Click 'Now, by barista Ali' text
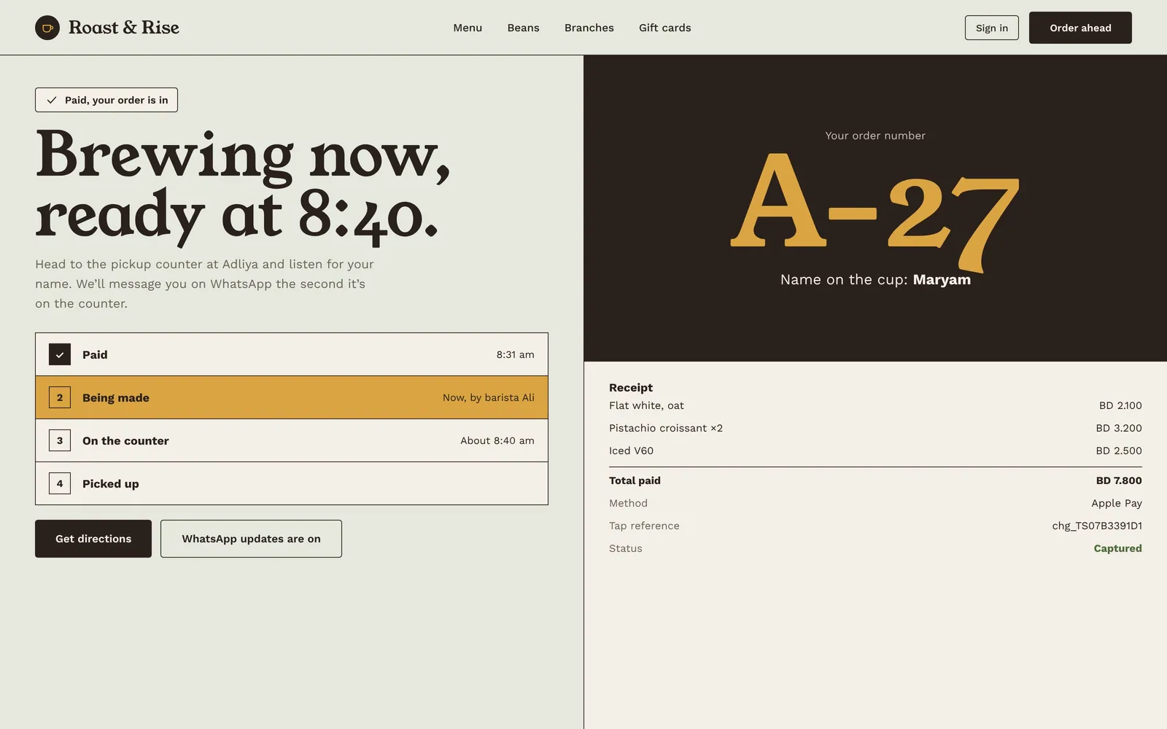This screenshot has width=1167, height=729. click(x=489, y=397)
